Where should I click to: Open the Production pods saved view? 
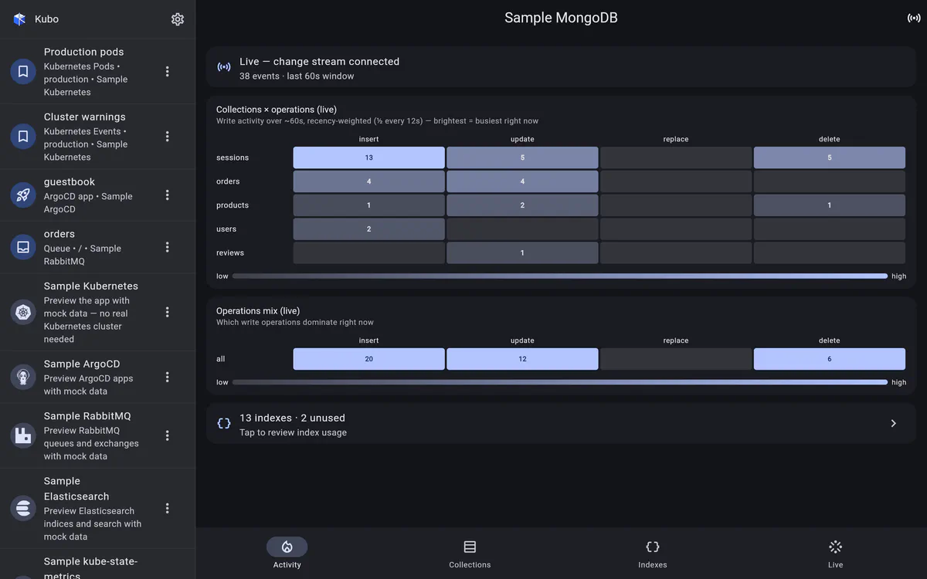97,71
